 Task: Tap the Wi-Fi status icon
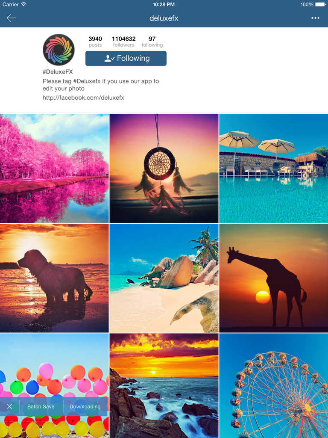[x=24, y=4]
